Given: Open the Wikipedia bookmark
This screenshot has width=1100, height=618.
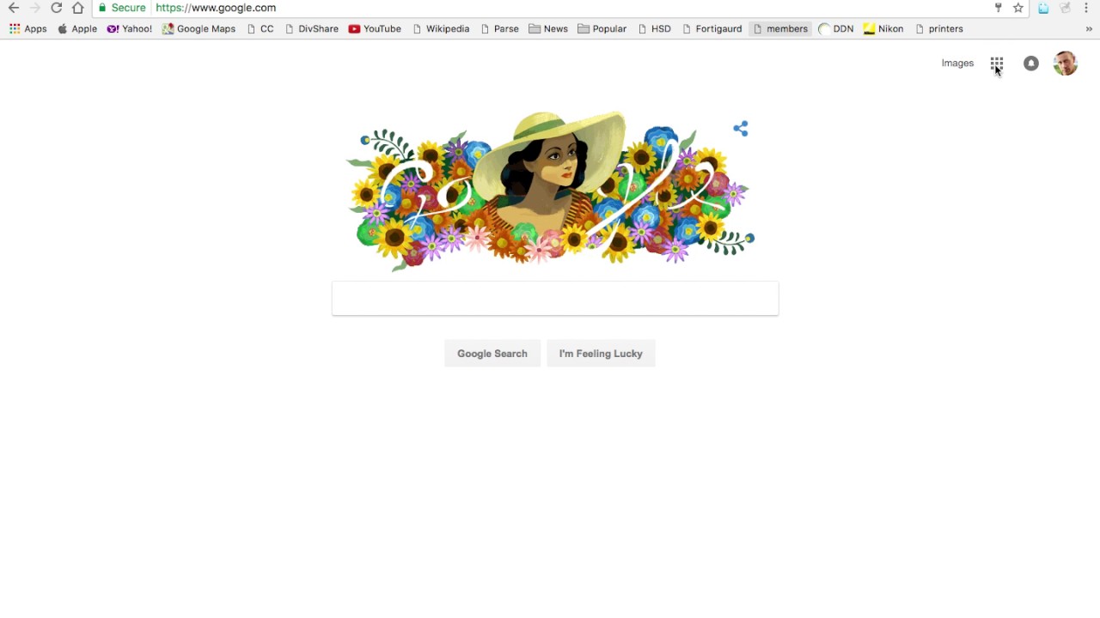Looking at the screenshot, I should click(440, 28).
